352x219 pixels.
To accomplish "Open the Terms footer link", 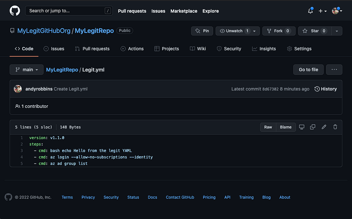I will (x=67, y=197).
